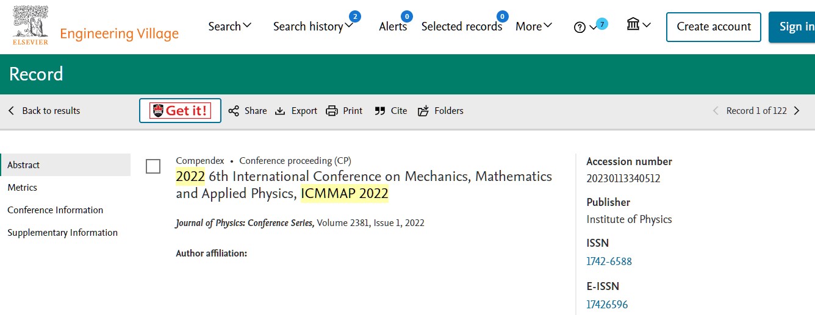This screenshot has height=315, width=815.
Task: Expand the More menu
Action: pyautogui.click(x=534, y=26)
